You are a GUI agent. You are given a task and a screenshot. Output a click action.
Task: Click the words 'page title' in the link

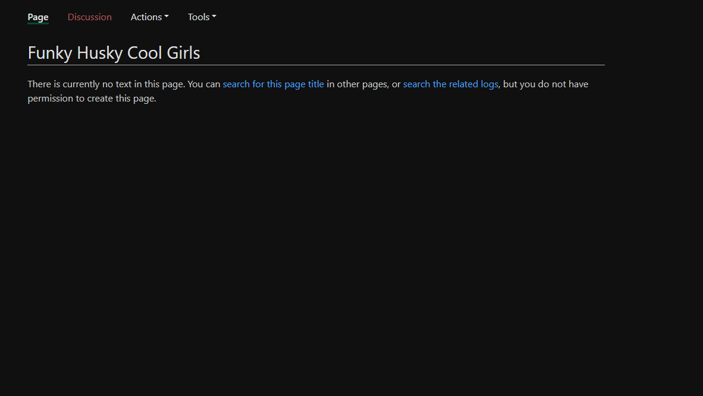click(304, 84)
